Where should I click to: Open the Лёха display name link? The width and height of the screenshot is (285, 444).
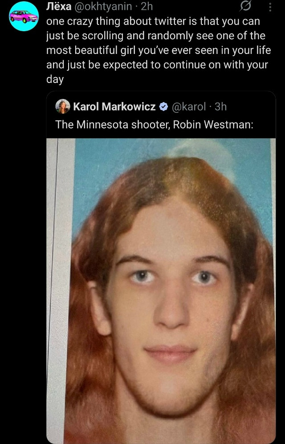(x=59, y=6)
